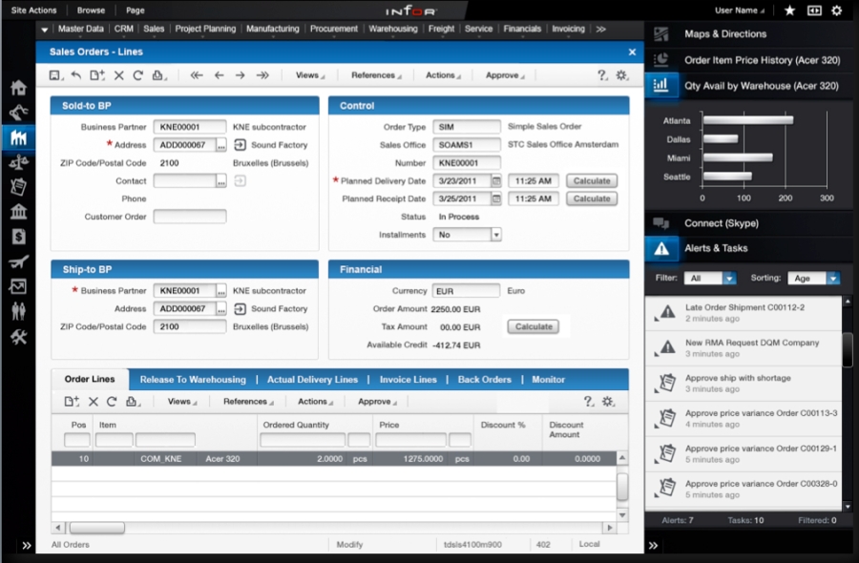Select the highlighted Sales sidebar icon
The height and width of the screenshot is (563, 859).
pyautogui.click(x=18, y=137)
